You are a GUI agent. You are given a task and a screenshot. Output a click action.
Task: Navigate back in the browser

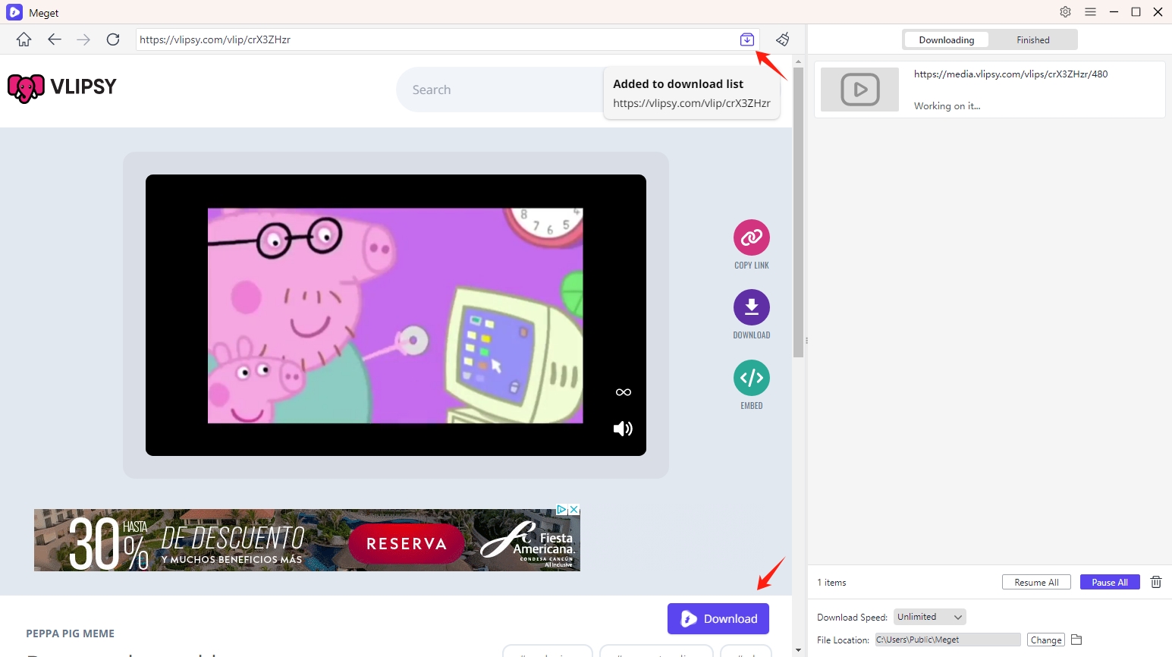click(54, 39)
